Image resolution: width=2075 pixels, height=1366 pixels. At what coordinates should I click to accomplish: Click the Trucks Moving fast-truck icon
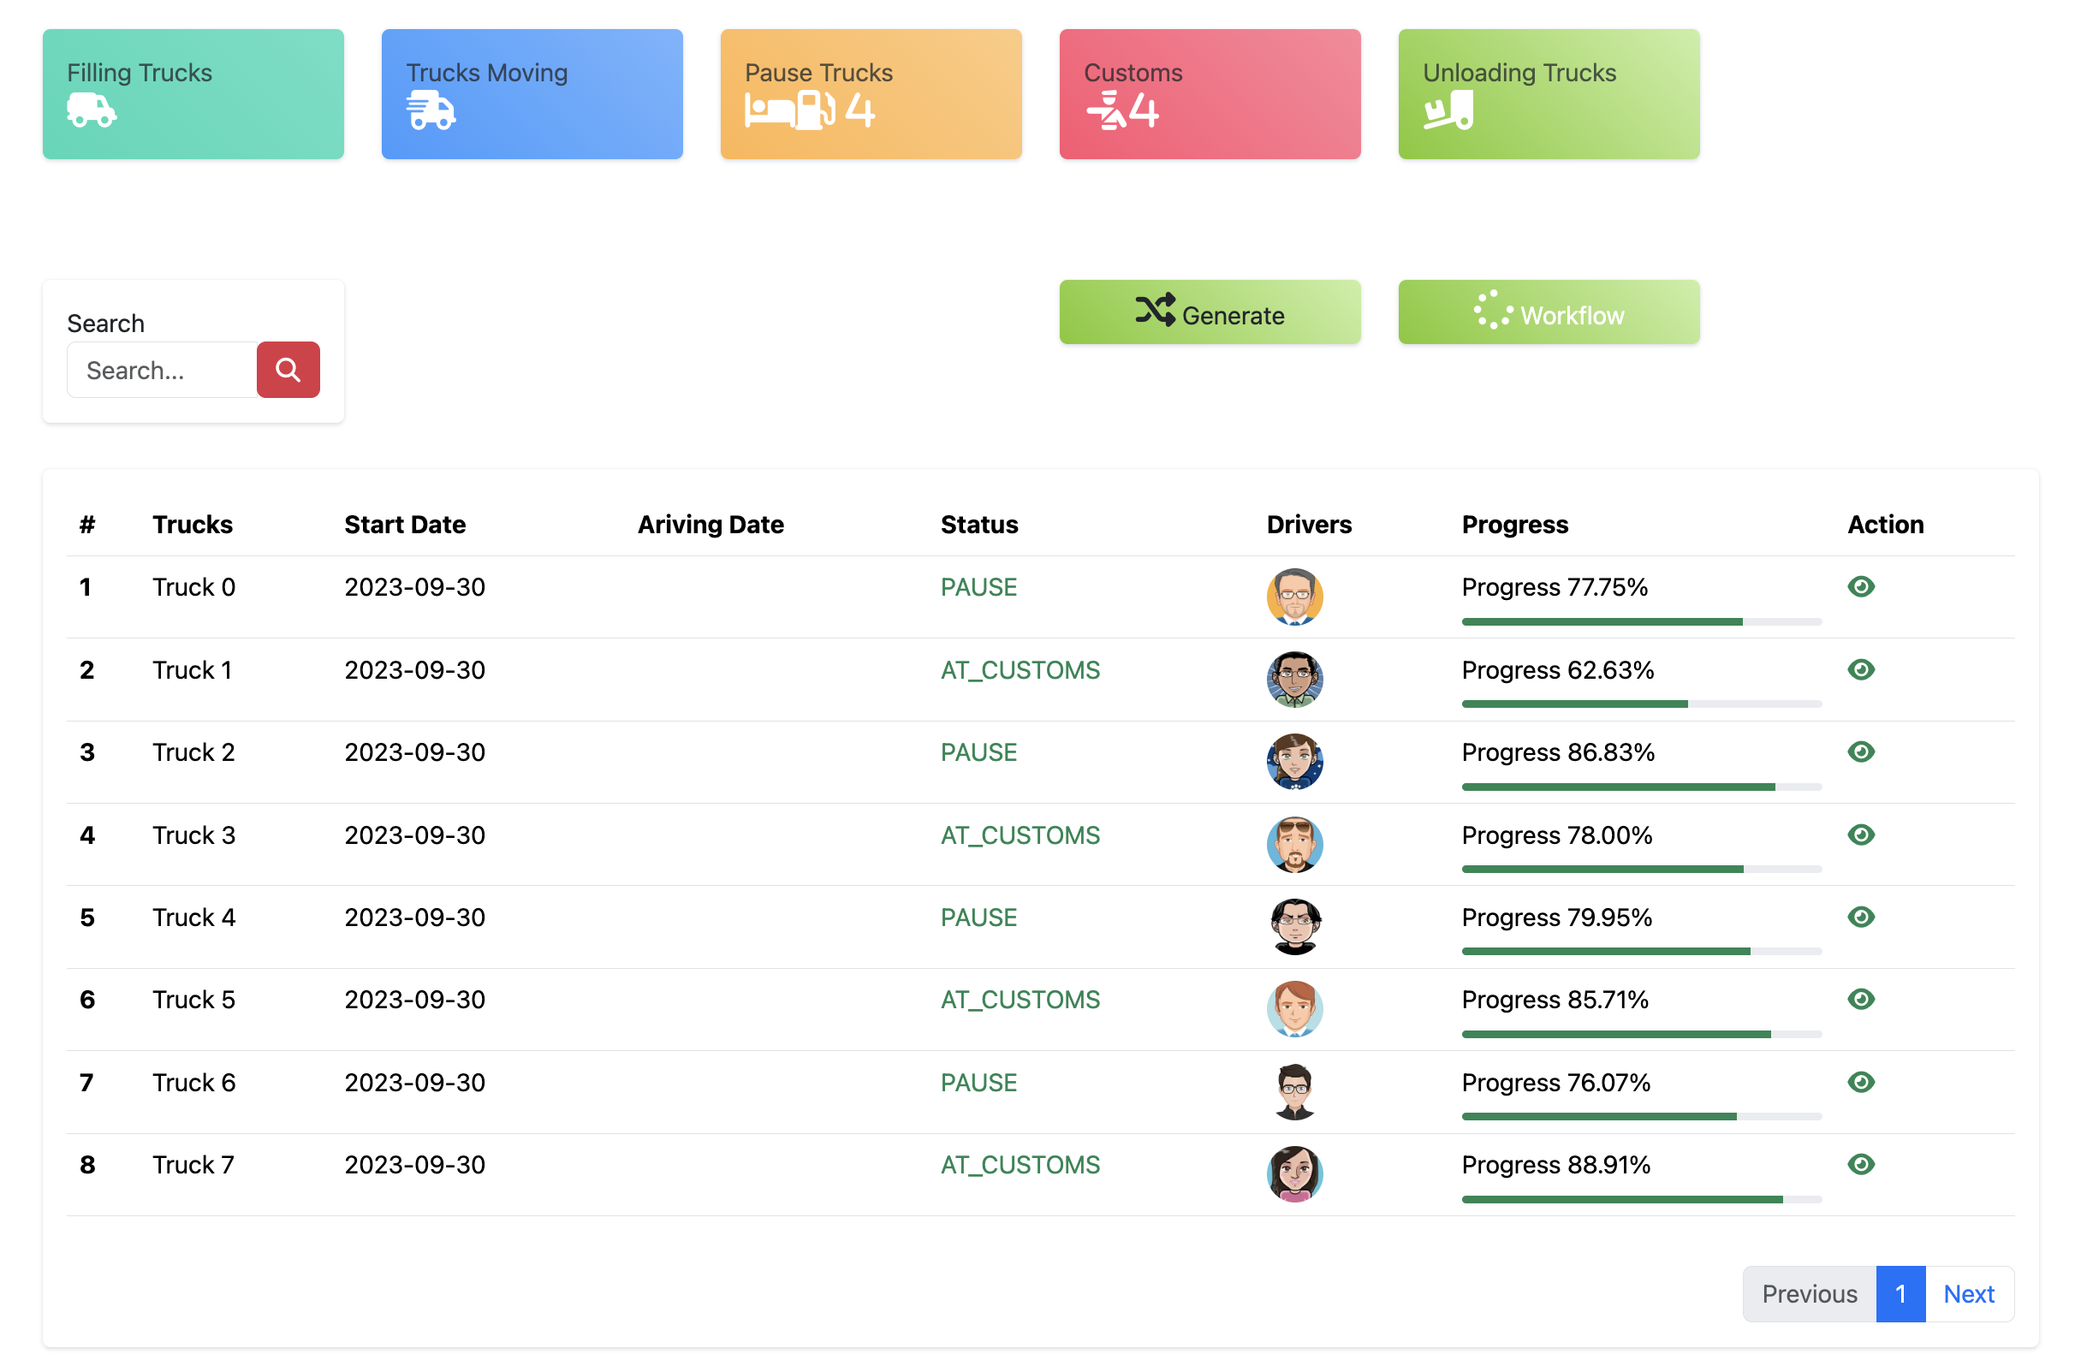(431, 110)
